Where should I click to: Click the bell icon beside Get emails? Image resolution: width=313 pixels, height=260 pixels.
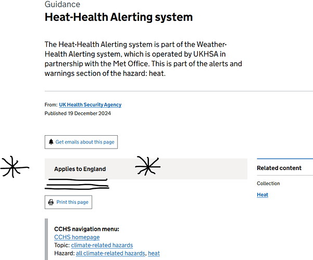(51, 142)
